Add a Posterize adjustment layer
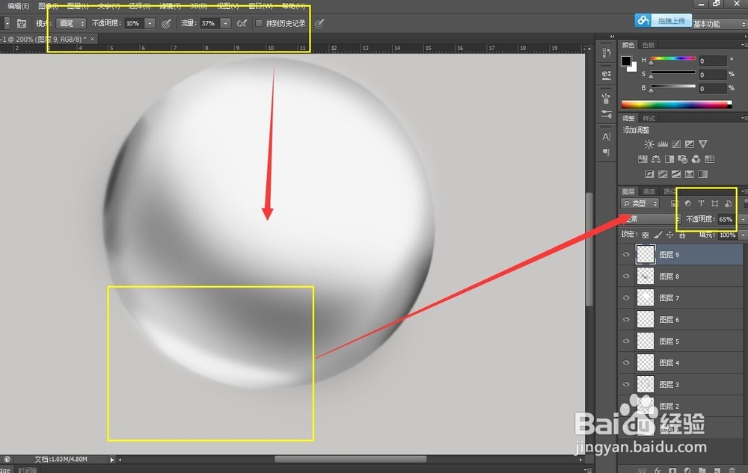748x473 pixels. coord(663,174)
